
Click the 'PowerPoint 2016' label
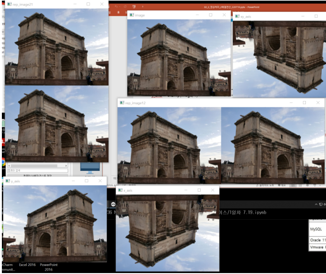[49, 267]
